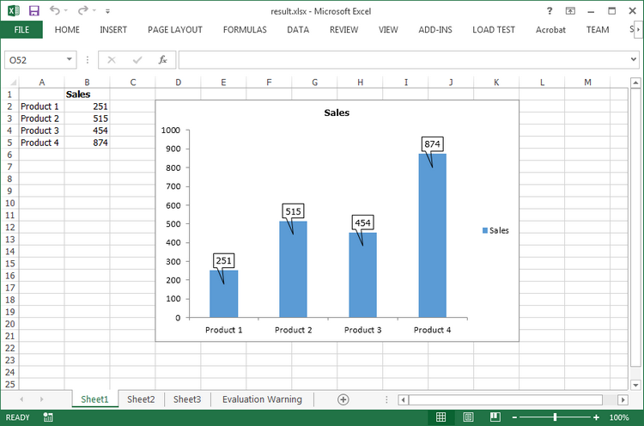The width and height of the screenshot is (644, 426).
Task: Select the Sales header cell B1
Action: tap(87, 94)
